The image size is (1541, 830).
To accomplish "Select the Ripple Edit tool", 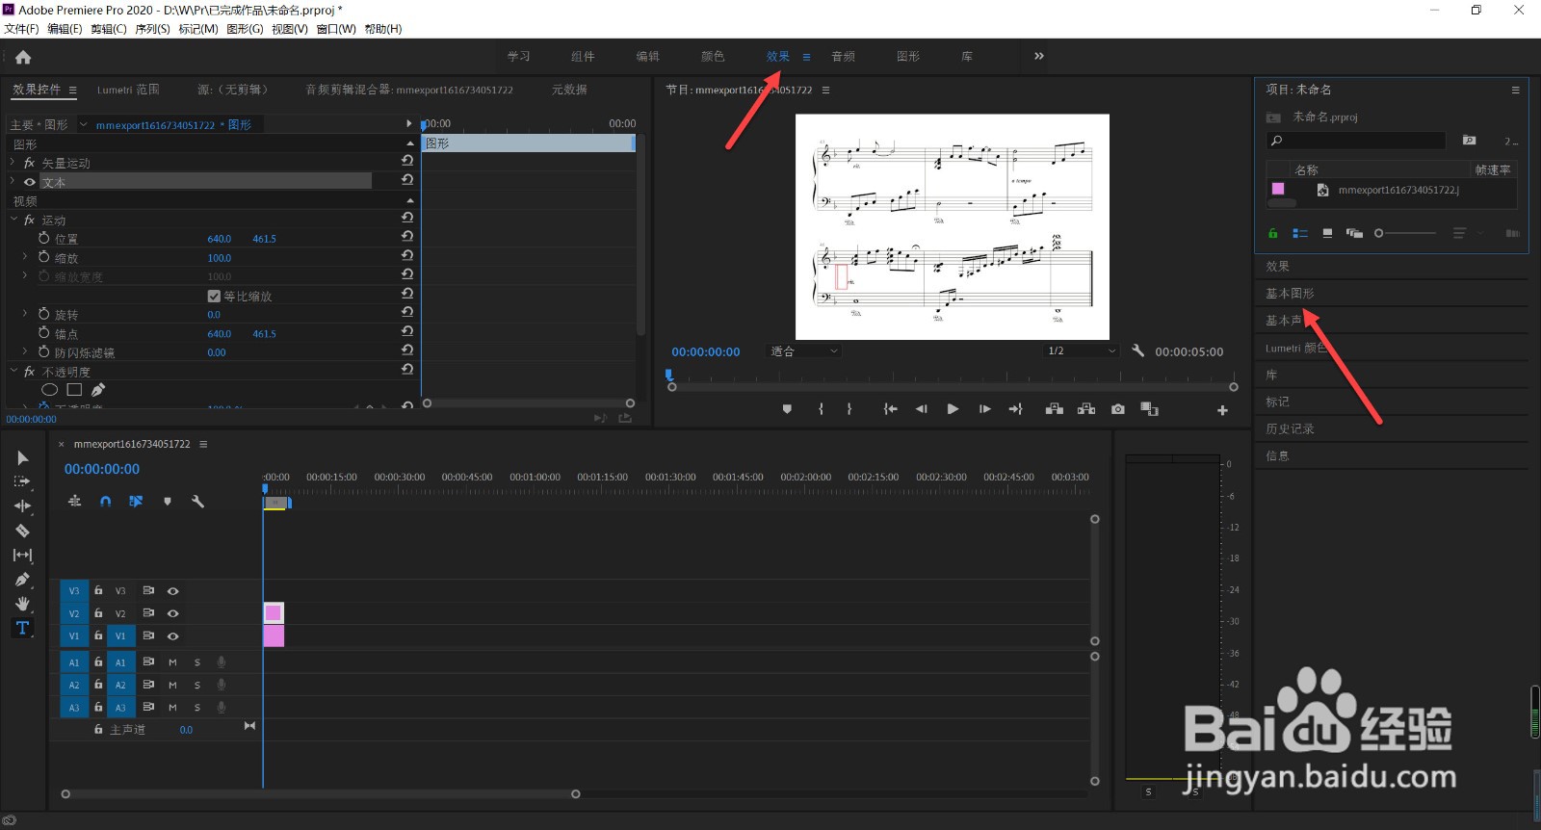I will click(22, 506).
